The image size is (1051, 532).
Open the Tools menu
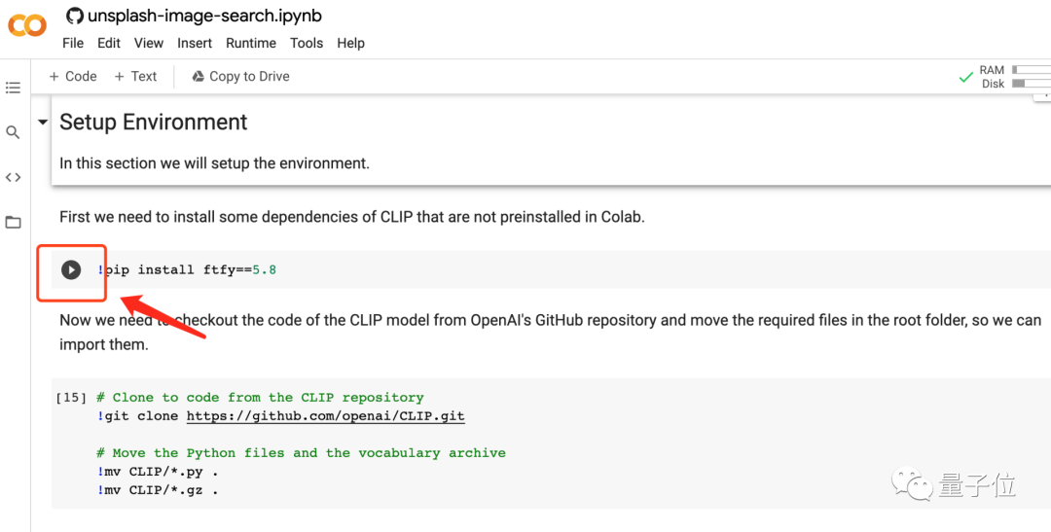click(307, 43)
